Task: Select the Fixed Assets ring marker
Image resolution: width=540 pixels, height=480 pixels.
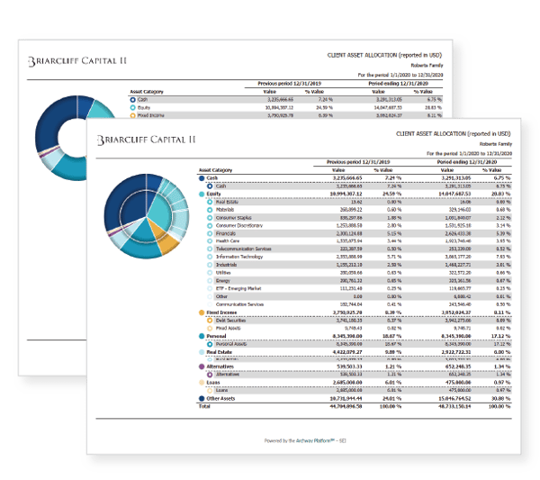Action: pos(210,329)
